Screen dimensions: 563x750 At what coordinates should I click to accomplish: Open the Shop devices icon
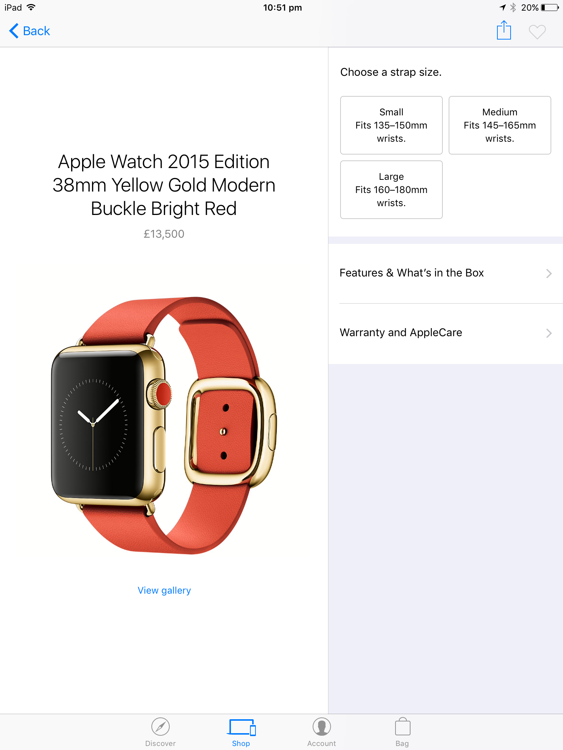tap(241, 727)
